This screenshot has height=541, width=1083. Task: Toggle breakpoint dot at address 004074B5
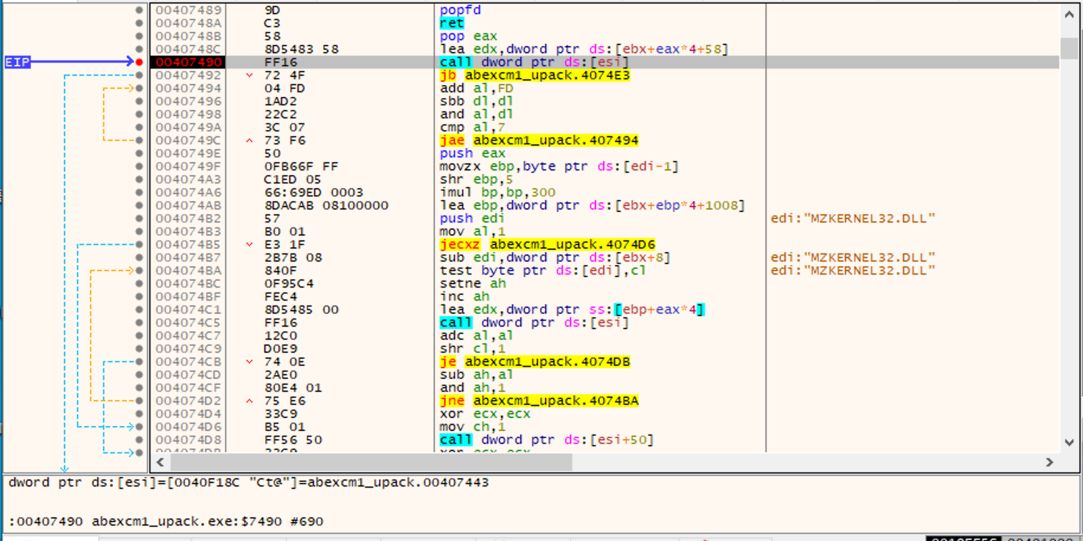coord(139,244)
